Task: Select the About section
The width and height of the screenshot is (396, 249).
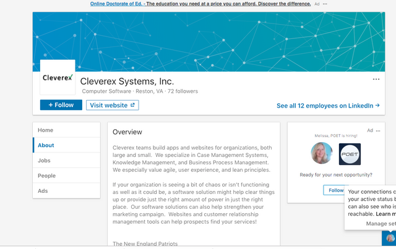Action: pos(66,145)
